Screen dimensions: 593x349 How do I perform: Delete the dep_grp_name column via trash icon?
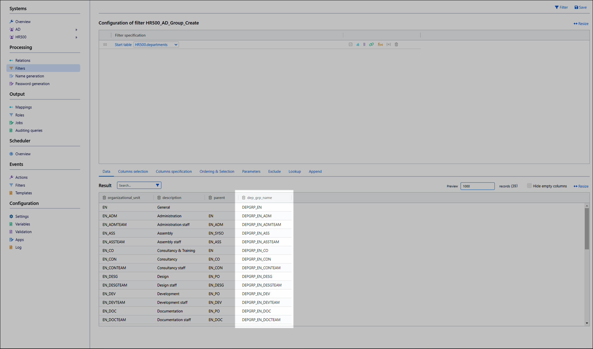click(x=243, y=198)
